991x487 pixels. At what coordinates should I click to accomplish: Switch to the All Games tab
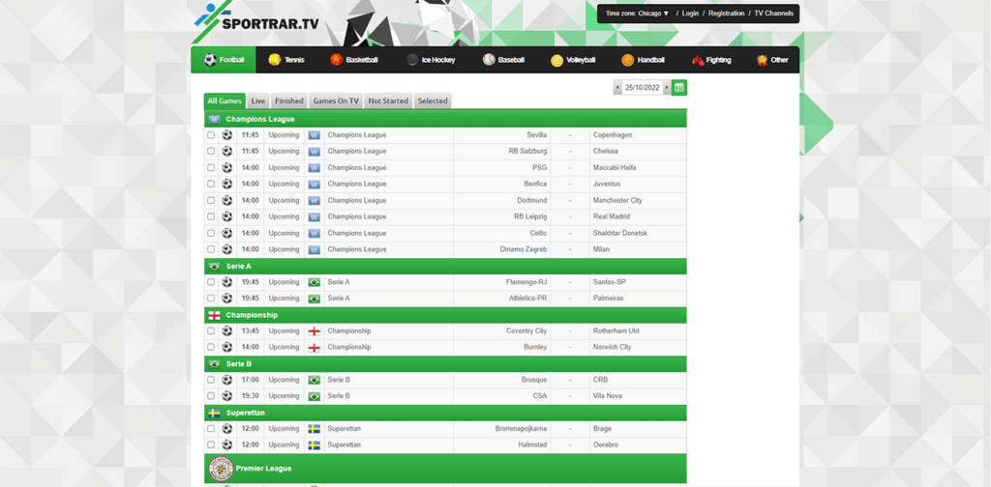[225, 100]
